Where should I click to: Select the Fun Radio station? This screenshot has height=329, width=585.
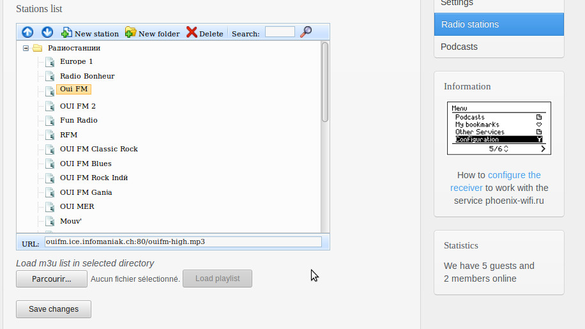click(79, 121)
